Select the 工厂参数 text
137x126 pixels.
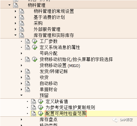pyautogui.click(x=49, y=41)
